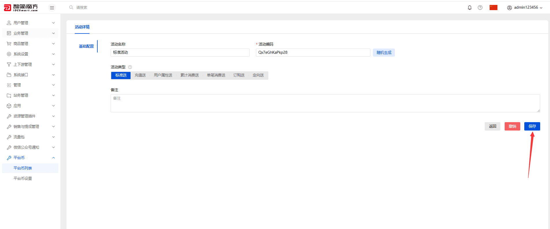The height and width of the screenshot is (229, 550).
Task: Expand 用户管理 menu chevron
Action: coord(53,23)
